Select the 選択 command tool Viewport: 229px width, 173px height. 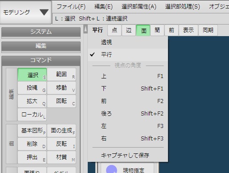pyautogui.click(x=32, y=74)
